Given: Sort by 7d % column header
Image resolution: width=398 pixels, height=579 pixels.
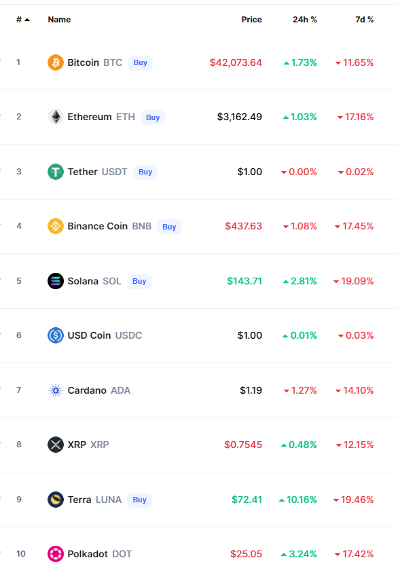Looking at the screenshot, I should point(364,20).
